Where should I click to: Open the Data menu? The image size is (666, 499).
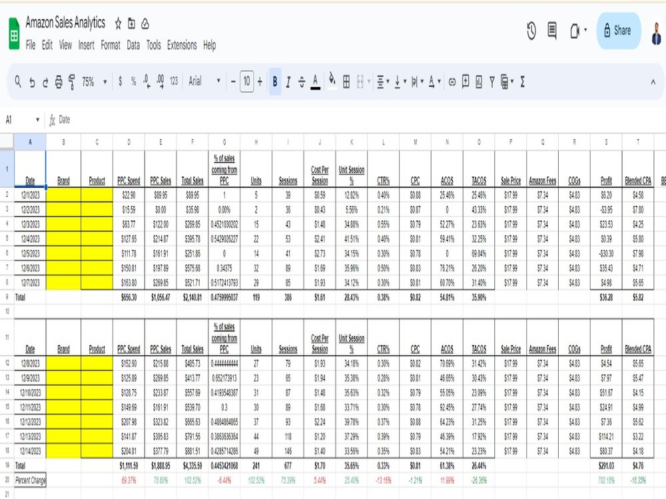pyautogui.click(x=133, y=45)
